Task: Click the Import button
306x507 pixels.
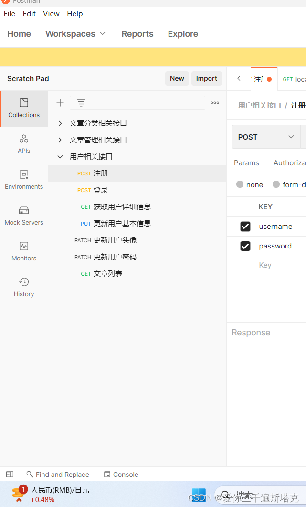Action: pyautogui.click(x=207, y=78)
